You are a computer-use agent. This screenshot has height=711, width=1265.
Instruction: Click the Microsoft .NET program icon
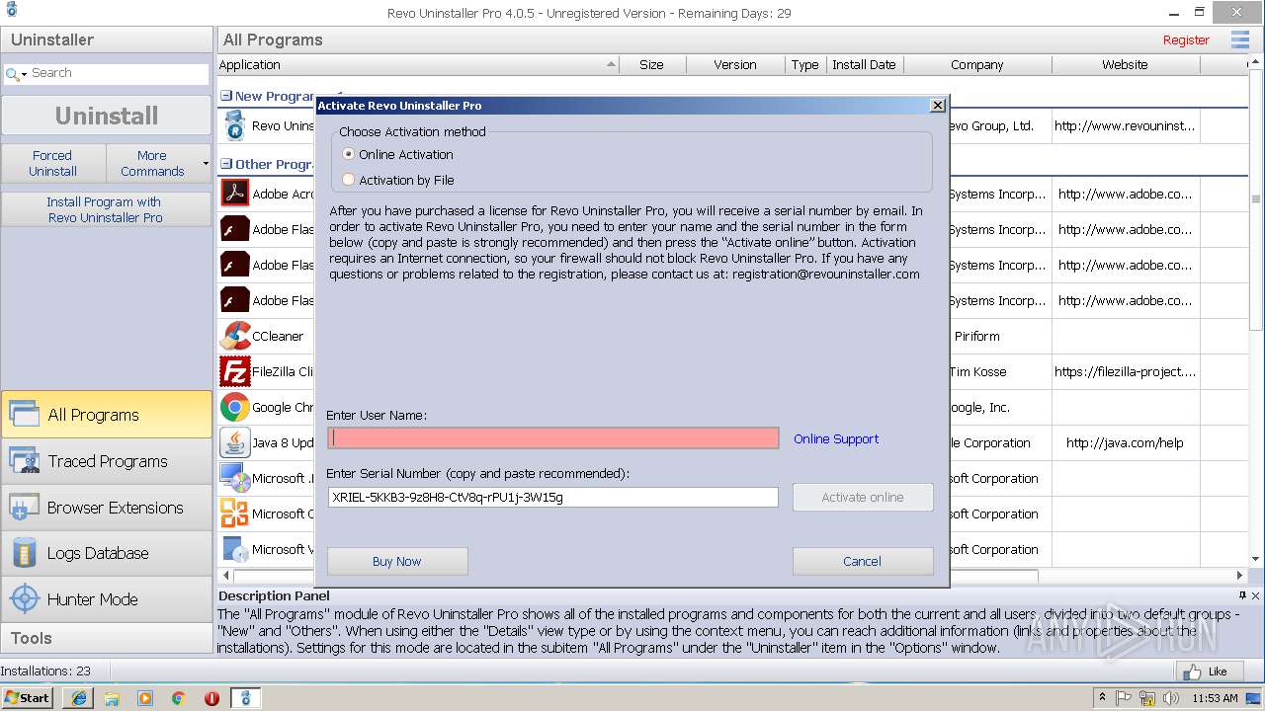pyautogui.click(x=235, y=478)
